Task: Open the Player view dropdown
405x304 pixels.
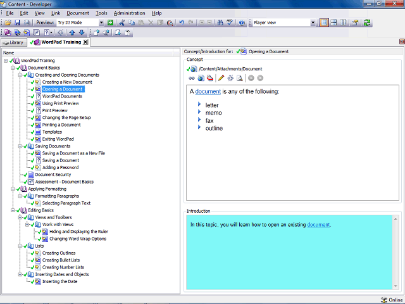Action: point(313,23)
